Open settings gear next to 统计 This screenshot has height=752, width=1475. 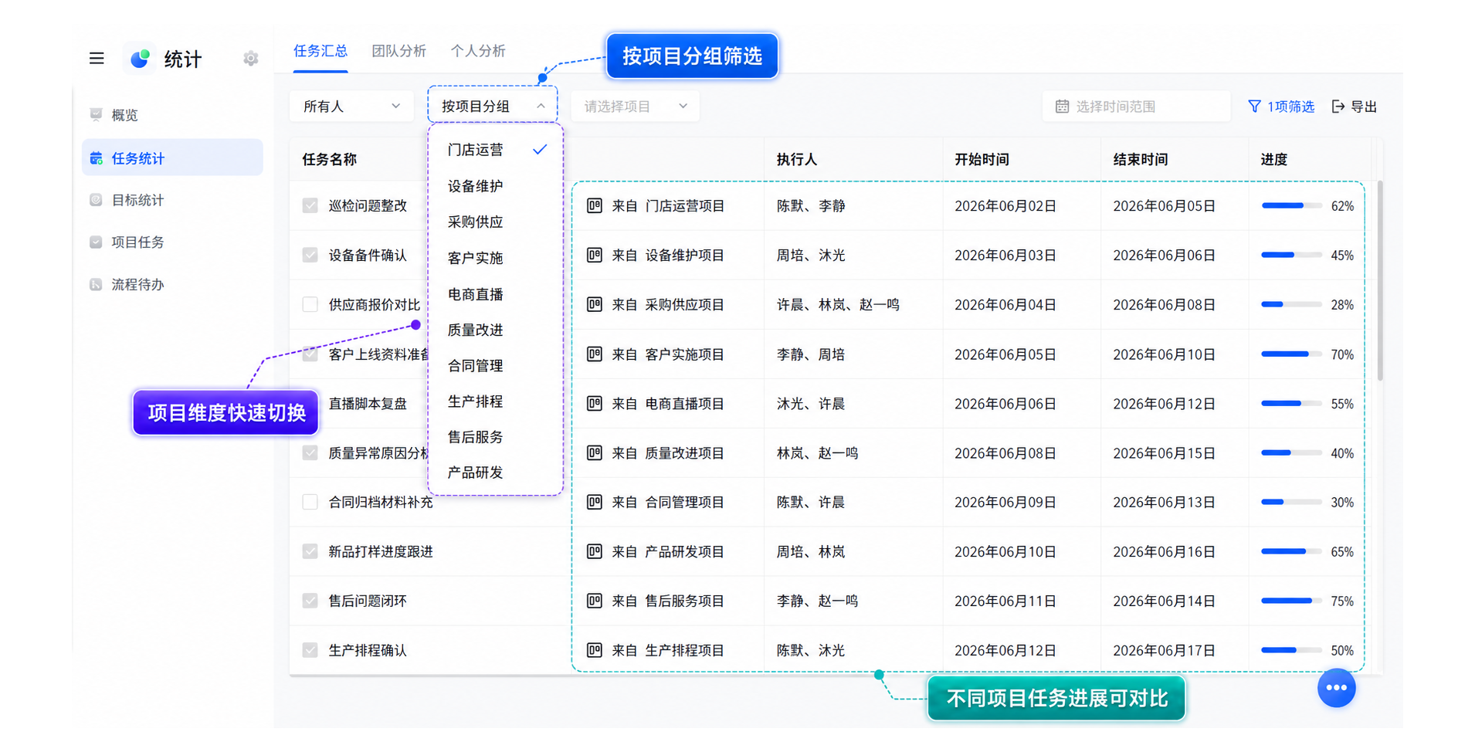click(x=250, y=59)
